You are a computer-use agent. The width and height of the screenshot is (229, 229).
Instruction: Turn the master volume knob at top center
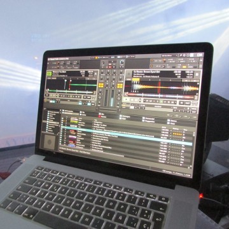point(122,62)
